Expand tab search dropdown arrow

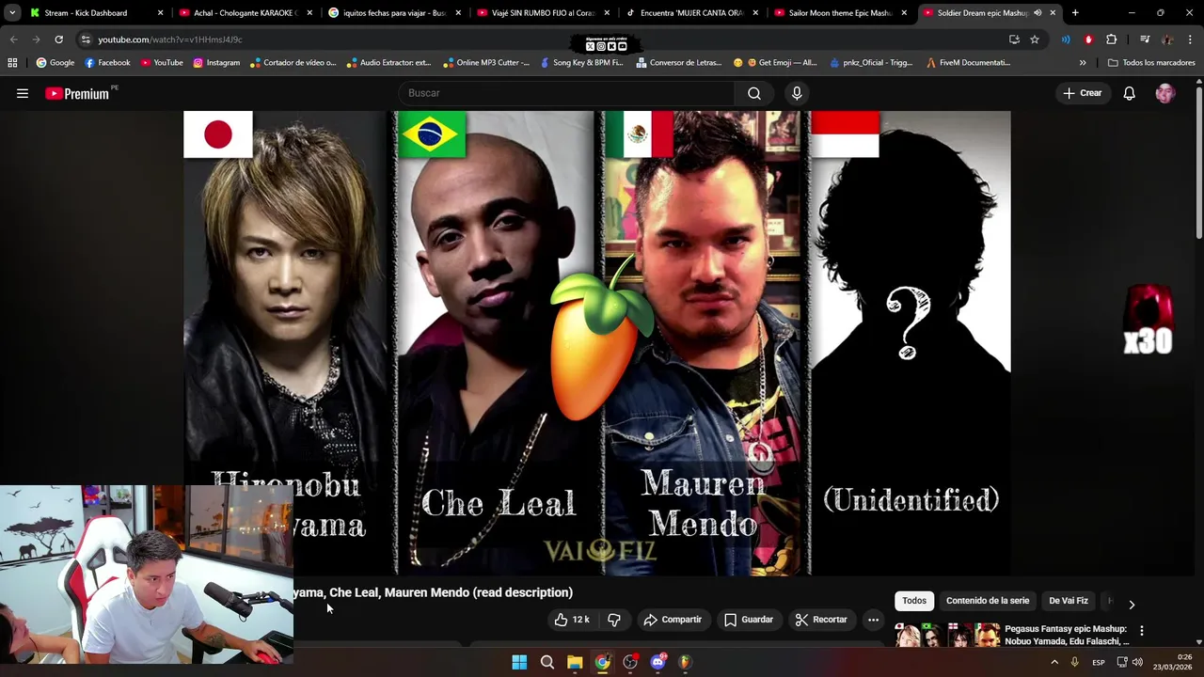12,13
